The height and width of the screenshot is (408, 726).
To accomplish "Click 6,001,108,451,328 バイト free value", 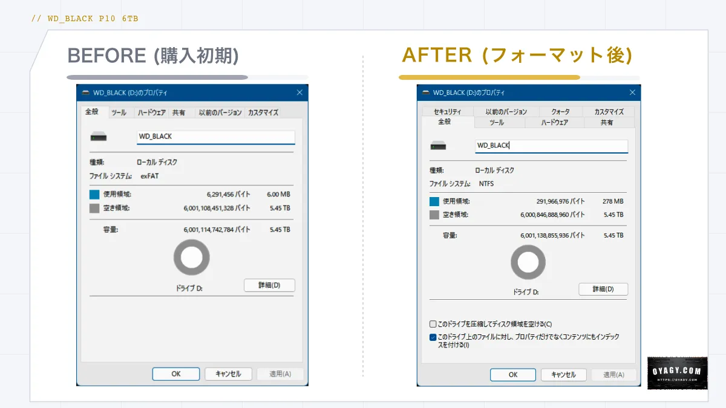I will pos(217,208).
